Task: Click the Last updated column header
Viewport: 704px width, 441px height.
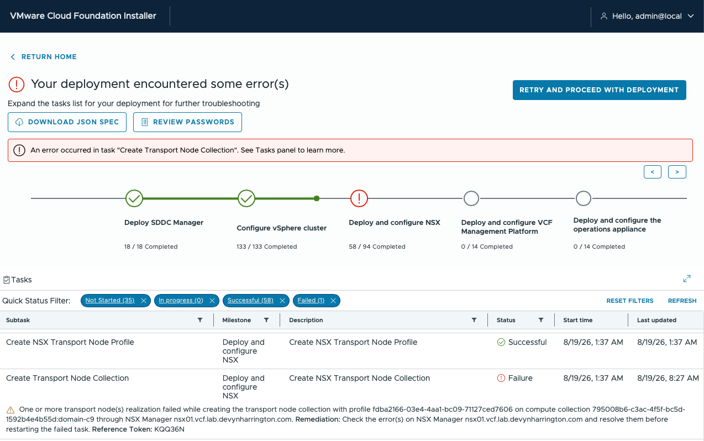Action: [656, 320]
